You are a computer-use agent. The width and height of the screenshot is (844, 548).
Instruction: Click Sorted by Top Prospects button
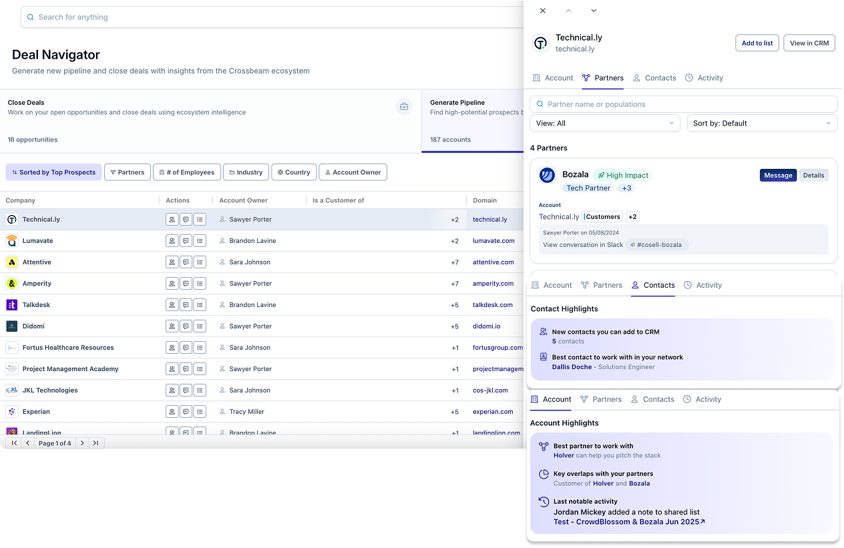click(54, 172)
